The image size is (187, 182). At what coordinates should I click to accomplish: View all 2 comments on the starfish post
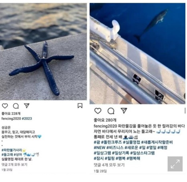click(14, 164)
